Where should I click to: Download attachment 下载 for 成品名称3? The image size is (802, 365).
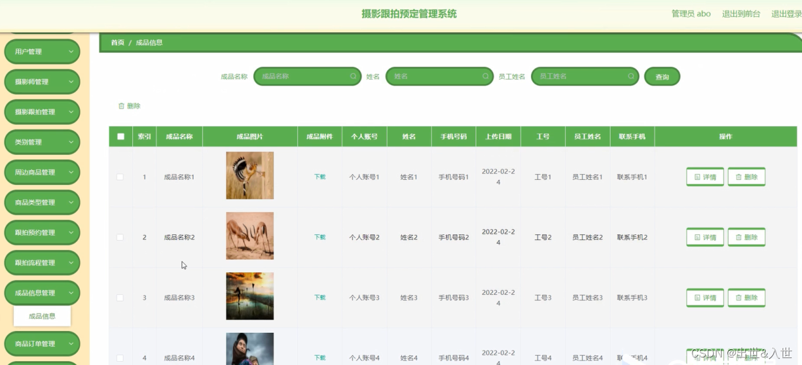[x=320, y=297]
